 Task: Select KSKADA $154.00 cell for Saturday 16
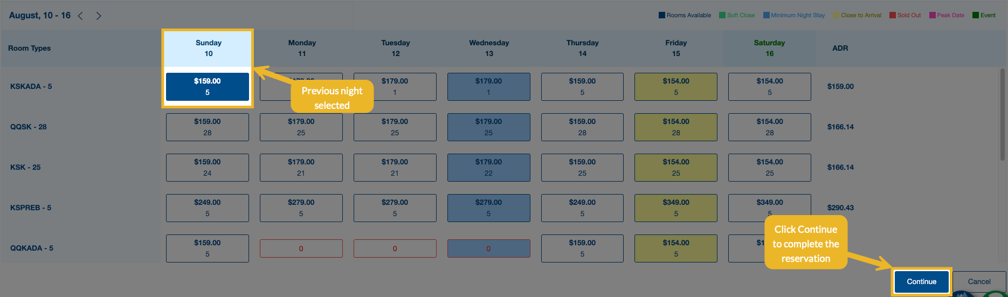click(769, 87)
